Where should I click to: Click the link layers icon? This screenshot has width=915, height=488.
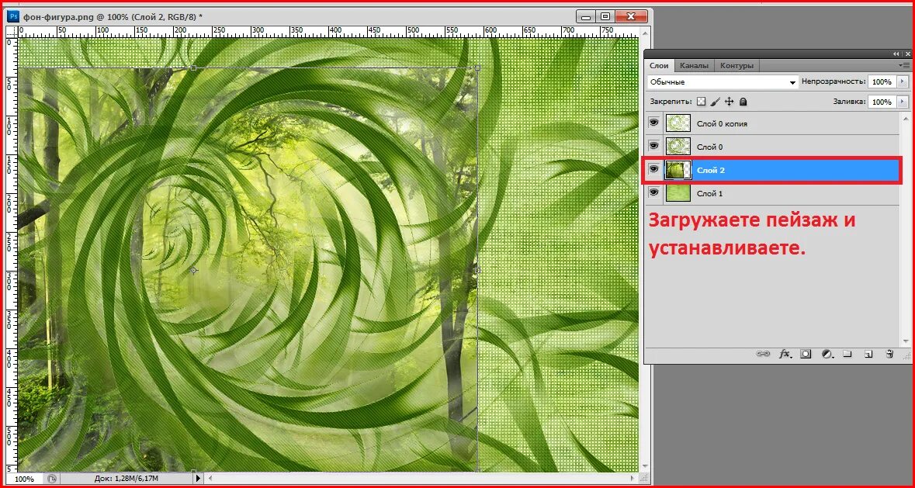point(763,354)
